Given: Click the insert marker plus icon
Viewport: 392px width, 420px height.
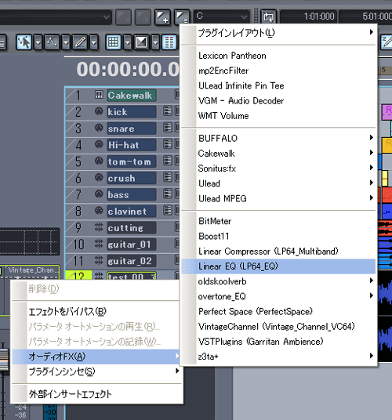Looking at the screenshot, I should click(x=162, y=17).
